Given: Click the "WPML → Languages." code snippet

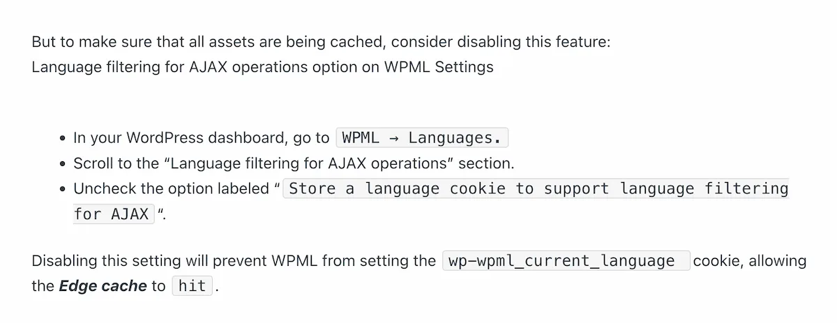Looking at the screenshot, I should (421, 137).
